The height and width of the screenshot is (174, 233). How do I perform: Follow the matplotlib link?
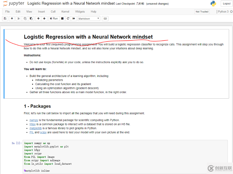[36, 128]
